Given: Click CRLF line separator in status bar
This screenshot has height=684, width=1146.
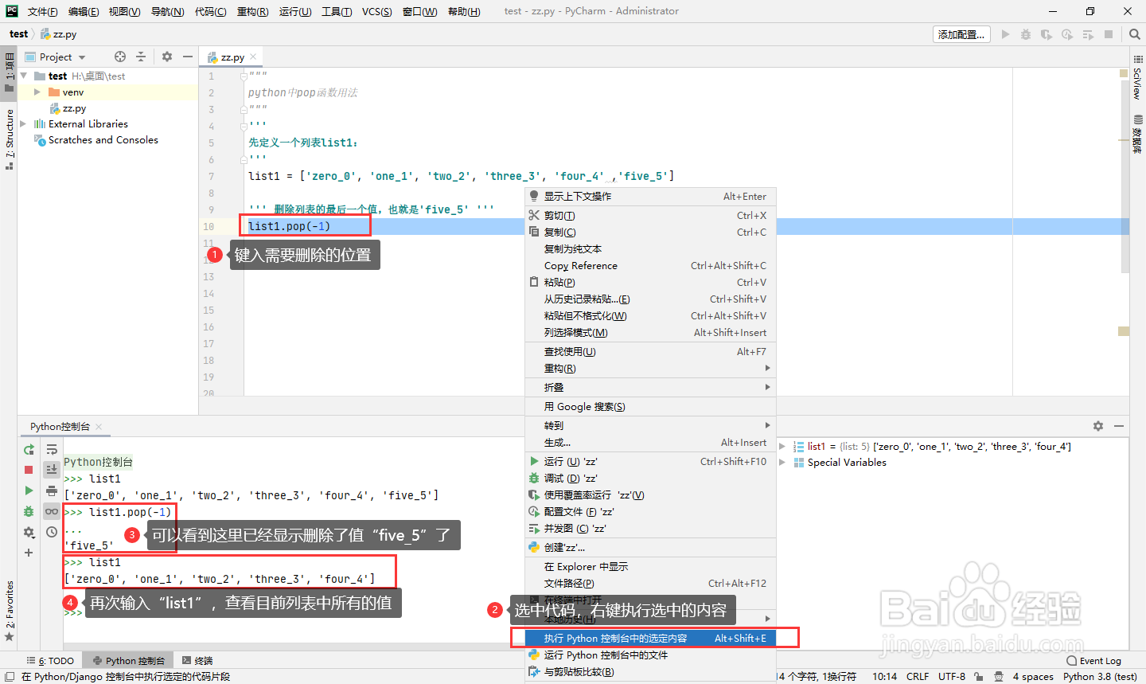Looking at the screenshot, I should tap(918, 676).
